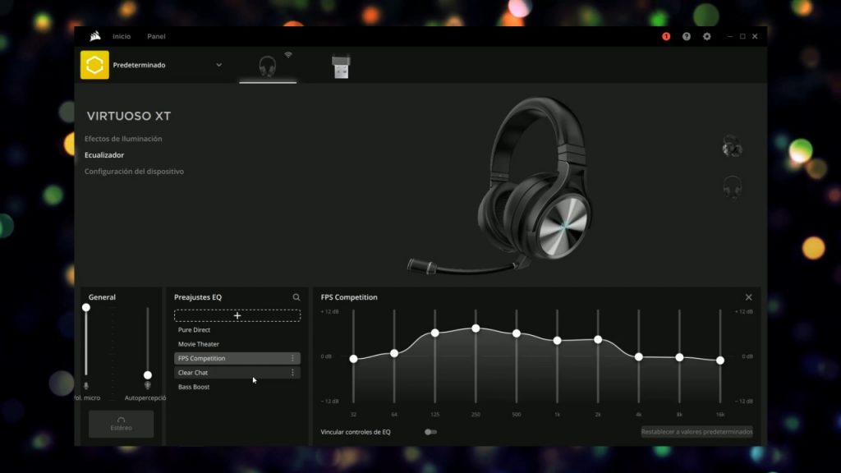Open the Panel menu
The width and height of the screenshot is (841, 473).
(156, 36)
